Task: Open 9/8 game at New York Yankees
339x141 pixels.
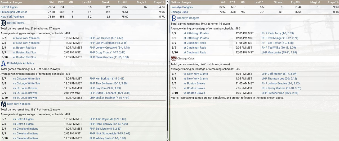Action: (26, 43)
